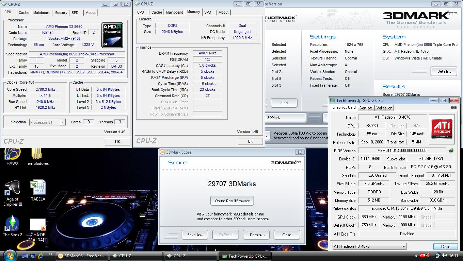Click the 3DMark Score dialog title icon
Viewport: 463px width, 261px height.
(163, 152)
